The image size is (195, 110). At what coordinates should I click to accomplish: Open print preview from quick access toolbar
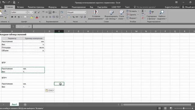click(14, 2)
